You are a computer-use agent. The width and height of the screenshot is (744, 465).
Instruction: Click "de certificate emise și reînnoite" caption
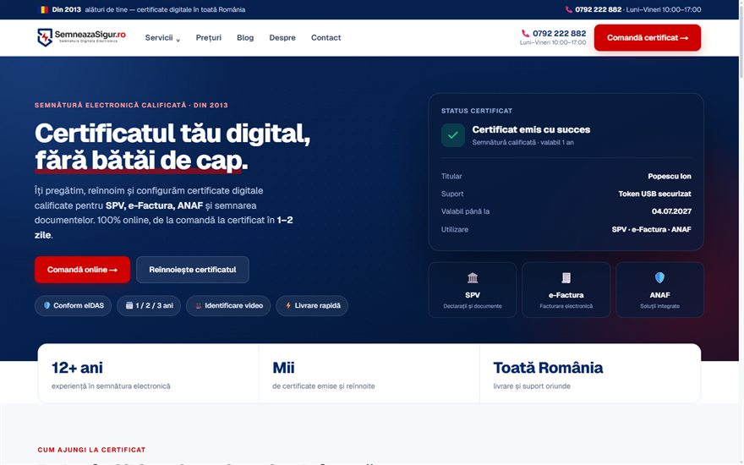point(324,386)
